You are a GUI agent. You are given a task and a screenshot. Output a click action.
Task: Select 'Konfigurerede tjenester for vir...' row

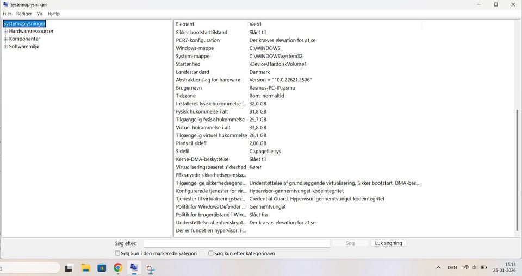pyautogui.click(x=298, y=191)
